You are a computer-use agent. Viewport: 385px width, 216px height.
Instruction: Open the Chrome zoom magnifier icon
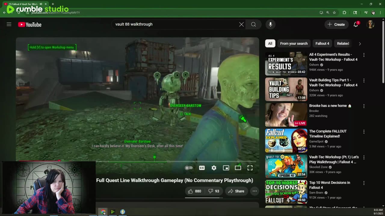(x=328, y=13)
